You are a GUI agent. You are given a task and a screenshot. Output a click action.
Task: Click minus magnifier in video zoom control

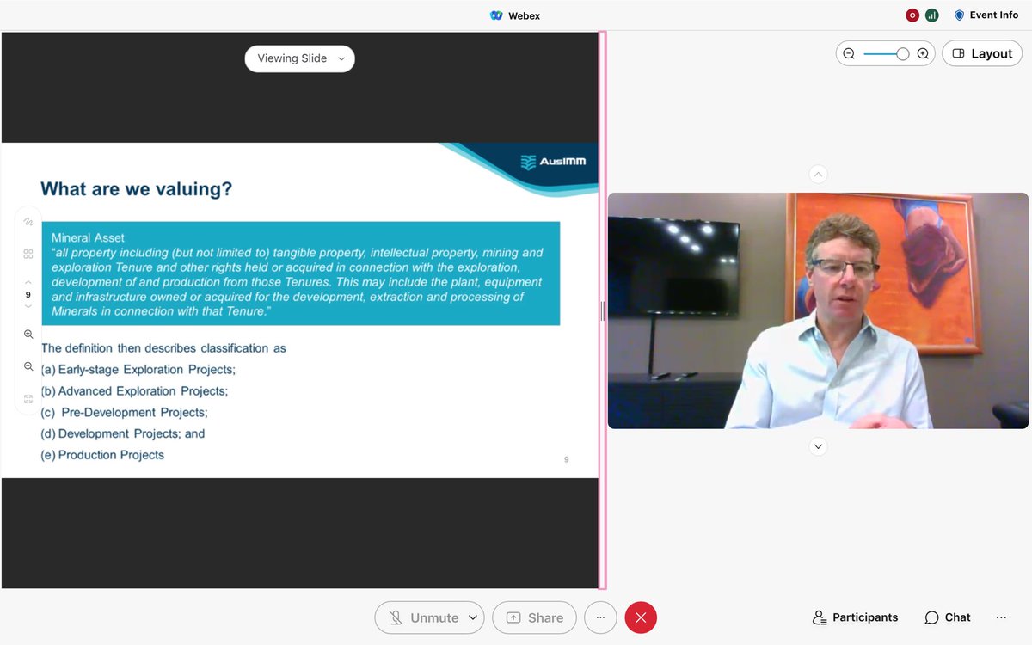coord(849,53)
